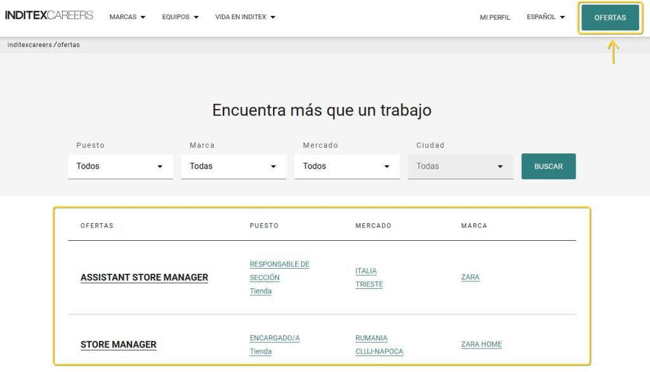
Task: Open the ZARA HOME brand link
Action: pos(481,344)
